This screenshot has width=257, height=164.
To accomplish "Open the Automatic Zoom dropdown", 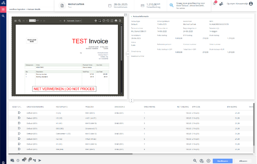I will point(74,21).
